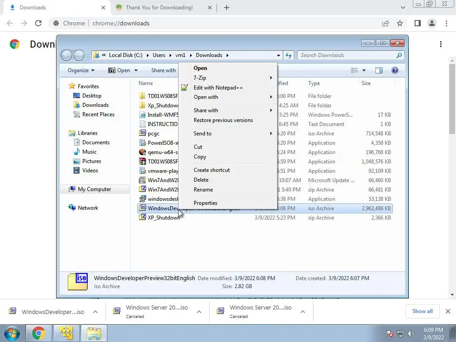The height and width of the screenshot is (342, 456).
Task: Select Libraries in navigation pane
Action: 88,133
